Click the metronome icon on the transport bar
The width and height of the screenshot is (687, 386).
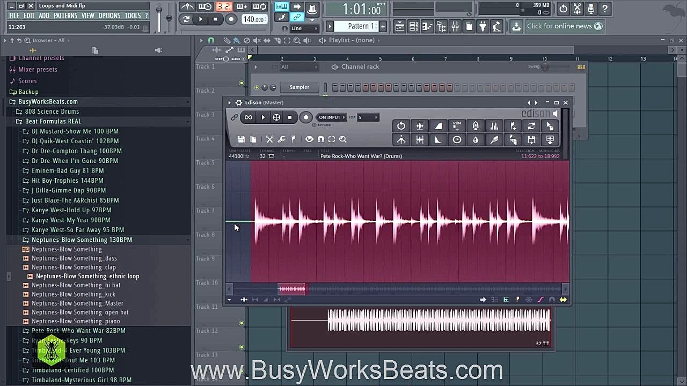187,6
